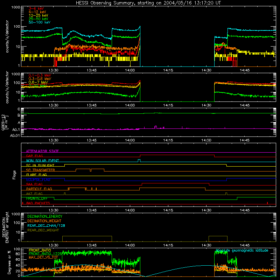Click the 13:45 tick label under the GOES panel
Screen dimensions: 280x280
(92, 140)
